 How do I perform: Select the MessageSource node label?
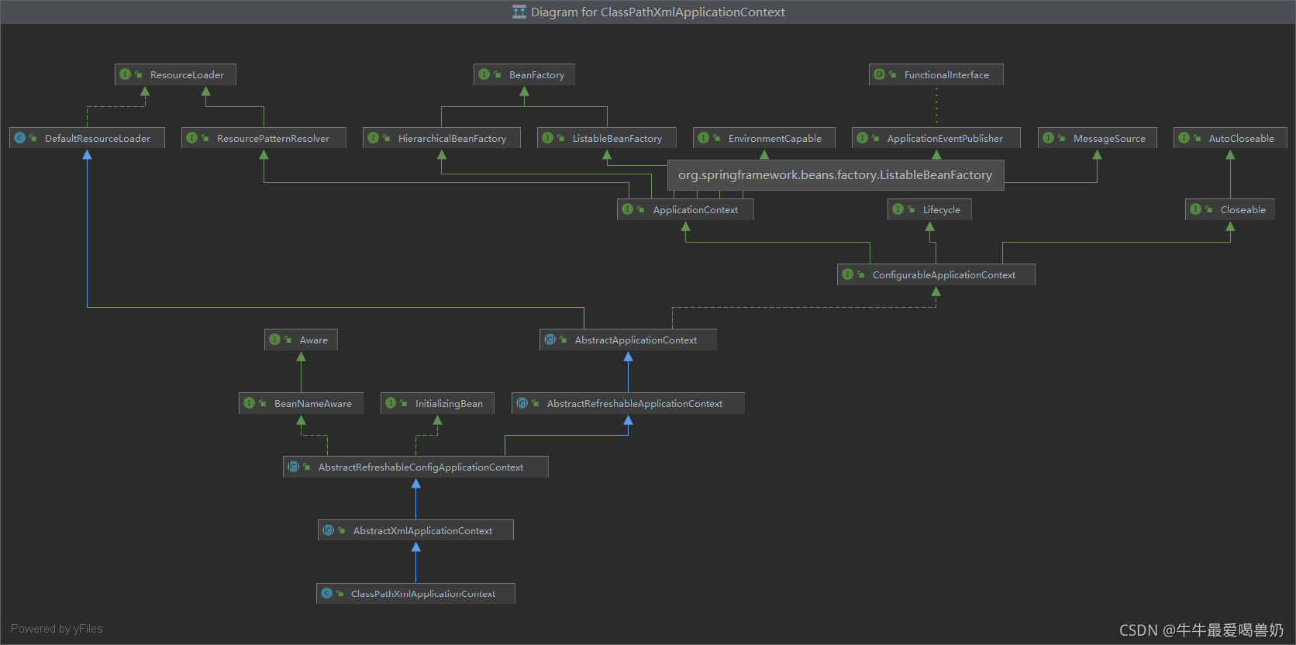click(1109, 139)
